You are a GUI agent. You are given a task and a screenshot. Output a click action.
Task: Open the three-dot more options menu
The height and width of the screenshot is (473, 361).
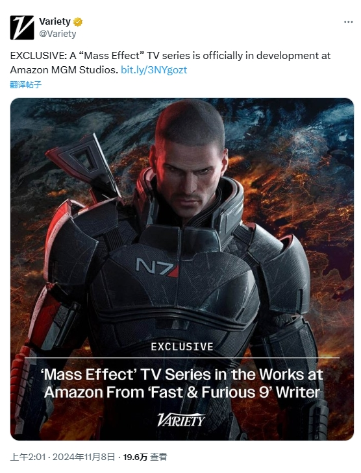click(348, 22)
